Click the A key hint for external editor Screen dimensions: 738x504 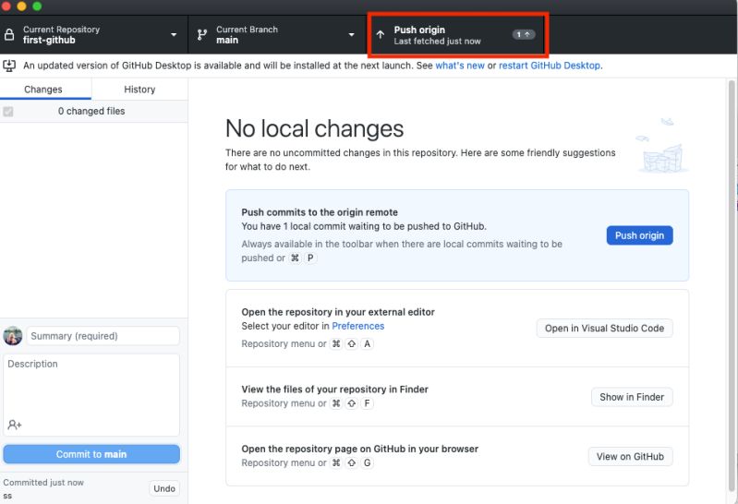click(x=367, y=344)
